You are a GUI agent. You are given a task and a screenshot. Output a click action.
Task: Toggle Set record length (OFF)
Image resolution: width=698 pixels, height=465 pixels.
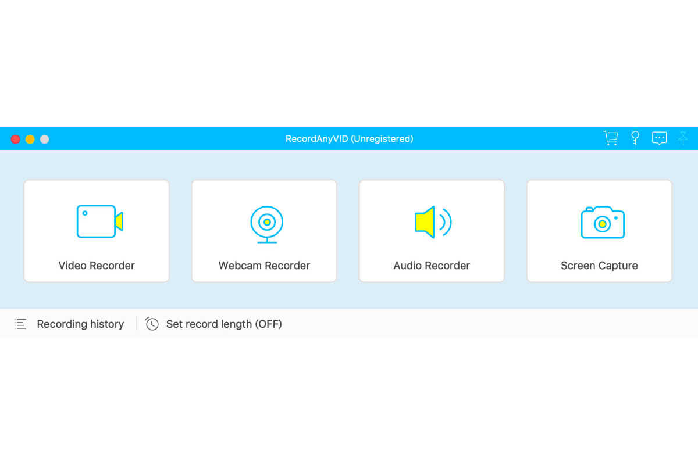tap(224, 324)
